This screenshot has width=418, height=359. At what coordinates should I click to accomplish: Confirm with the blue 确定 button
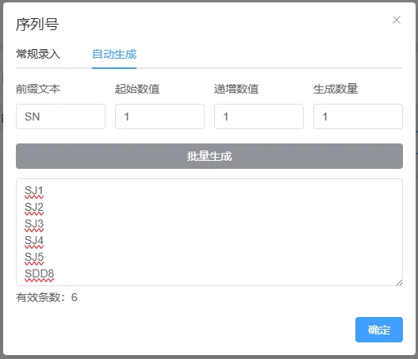click(379, 330)
